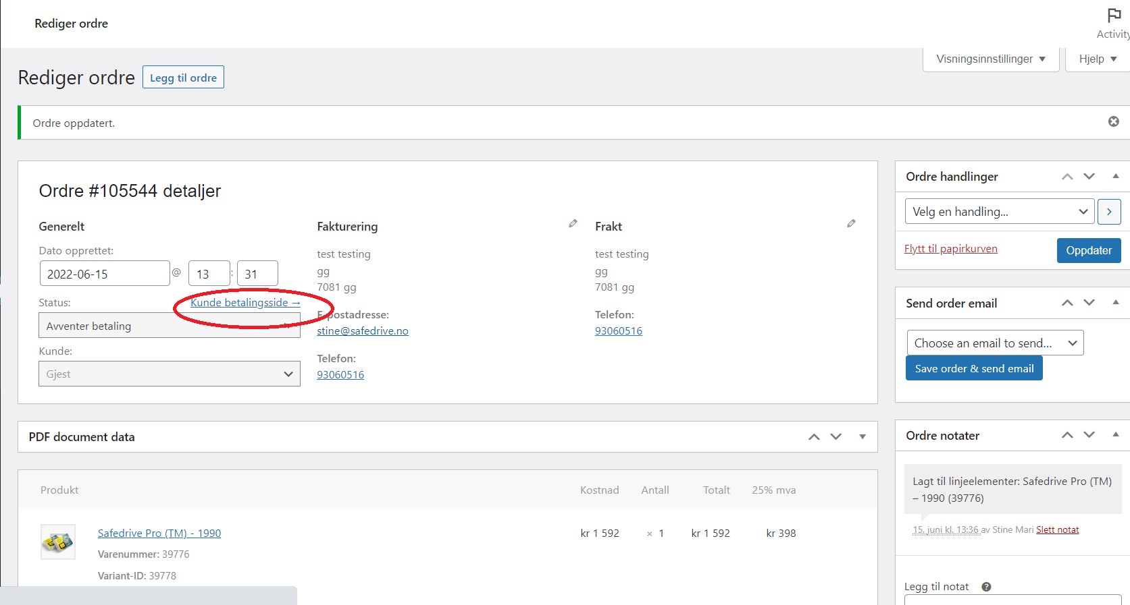Open the 'Choose an email to send...' dropdown
Viewport: 1130px width, 605px height.
[995, 343]
